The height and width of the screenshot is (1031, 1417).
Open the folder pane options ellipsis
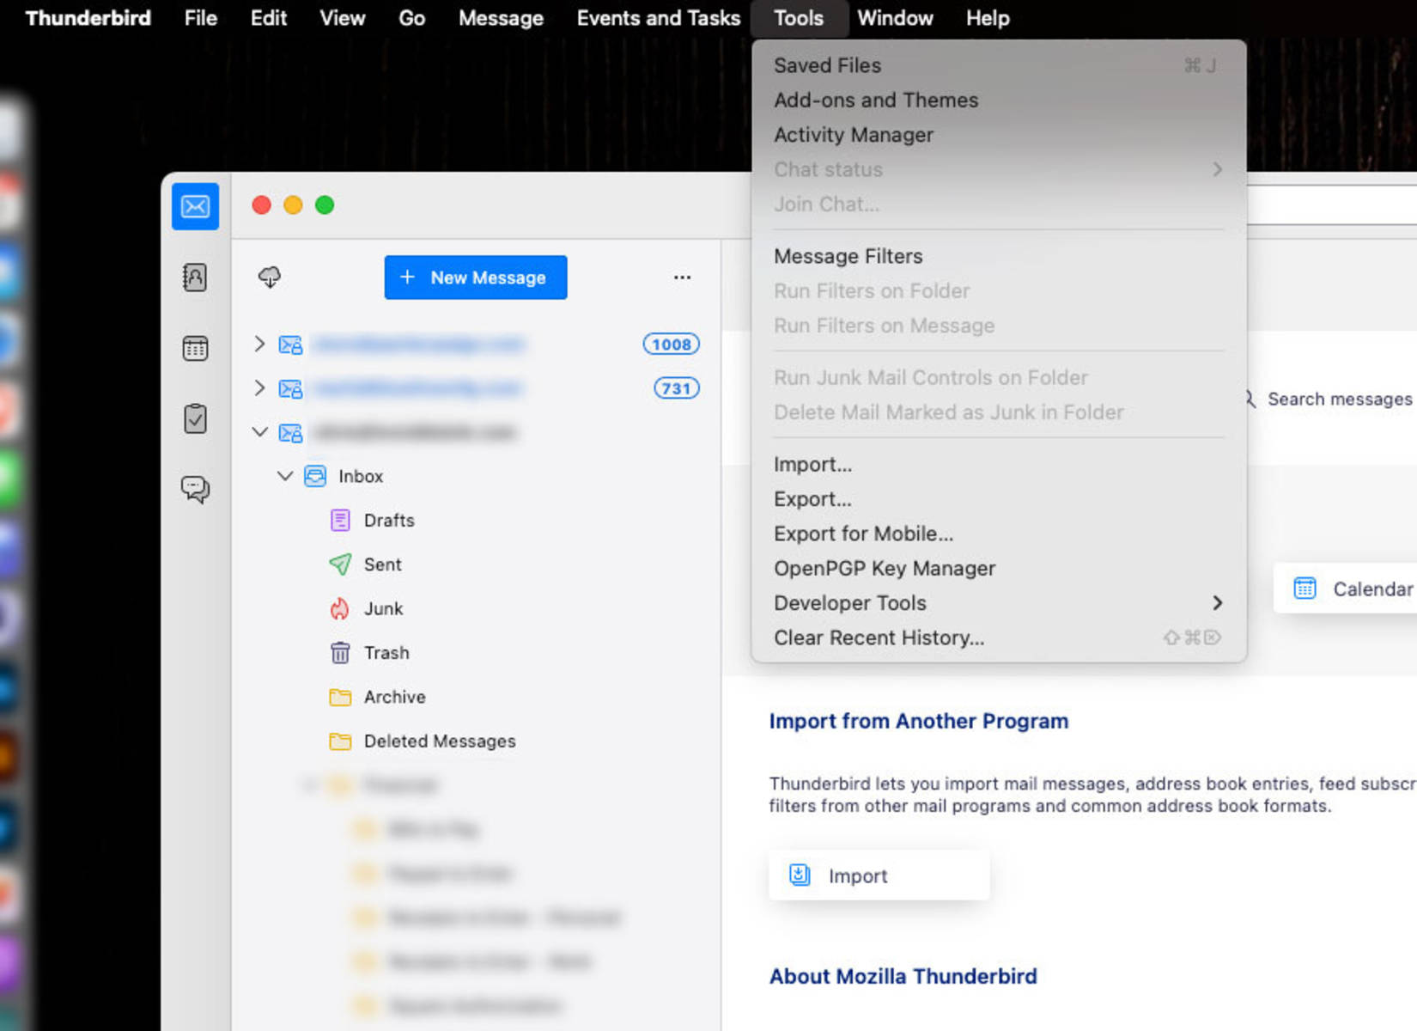pyautogui.click(x=682, y=278)
